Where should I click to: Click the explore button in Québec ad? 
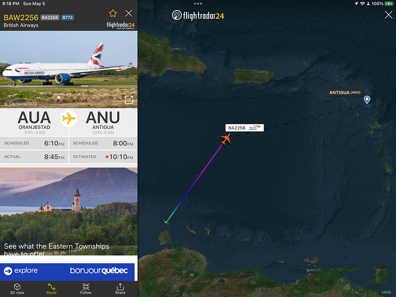21,271
